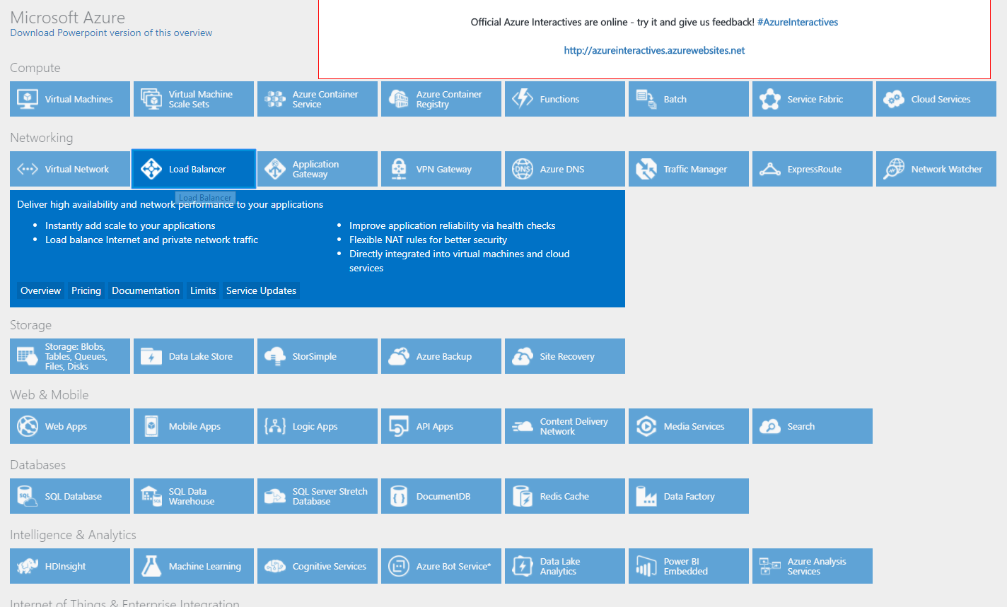Click the Virtual Machines monitor icon
This screenshot has height=607, width=1007.
[28, 99]
